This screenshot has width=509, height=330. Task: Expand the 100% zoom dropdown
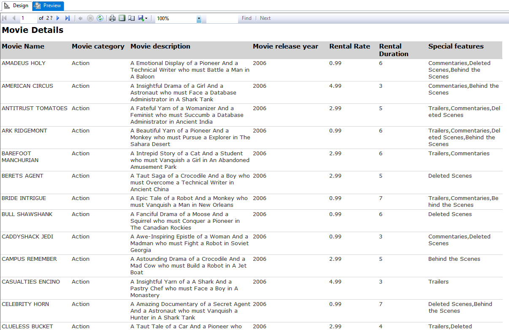tap(199, 19)
